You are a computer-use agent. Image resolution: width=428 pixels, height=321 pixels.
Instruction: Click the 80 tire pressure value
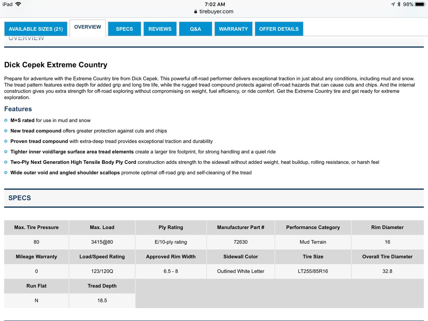tap(36, 242)
